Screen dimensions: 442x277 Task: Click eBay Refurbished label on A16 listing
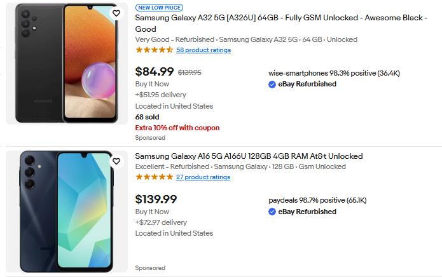(x=307, y=212)
